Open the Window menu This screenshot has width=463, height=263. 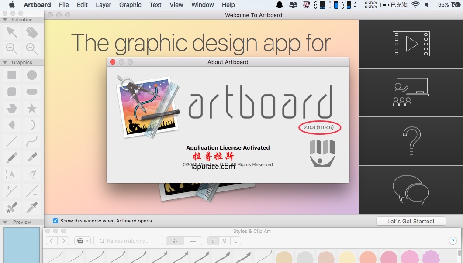(203, 5)
